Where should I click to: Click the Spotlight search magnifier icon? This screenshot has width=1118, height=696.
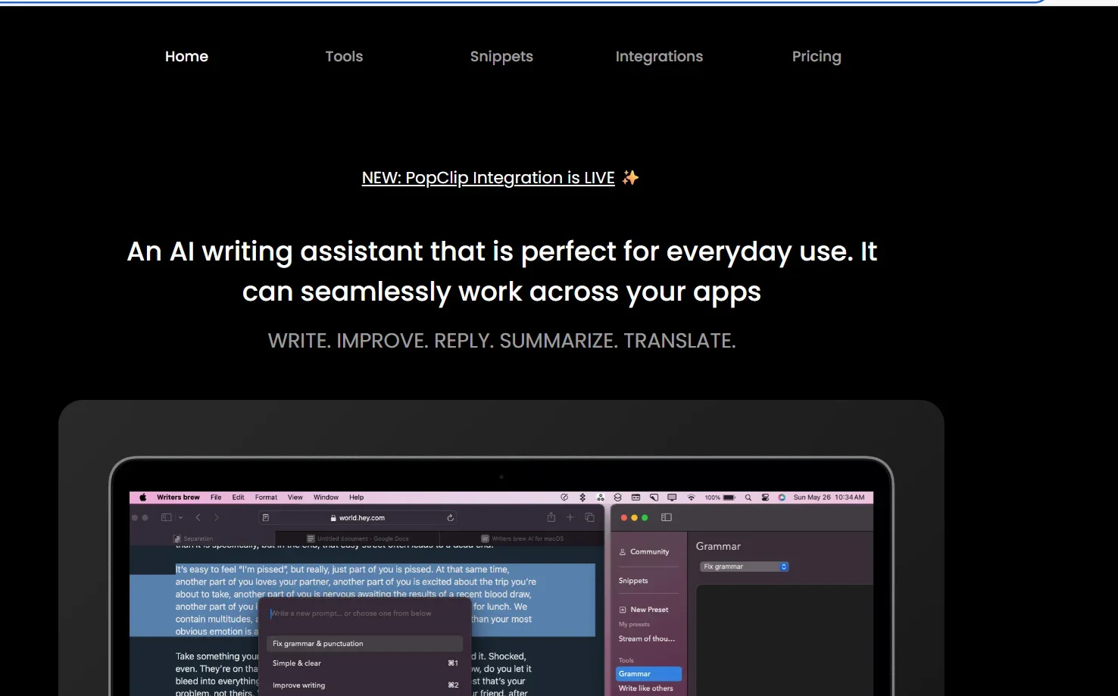[x=748, y=498]
